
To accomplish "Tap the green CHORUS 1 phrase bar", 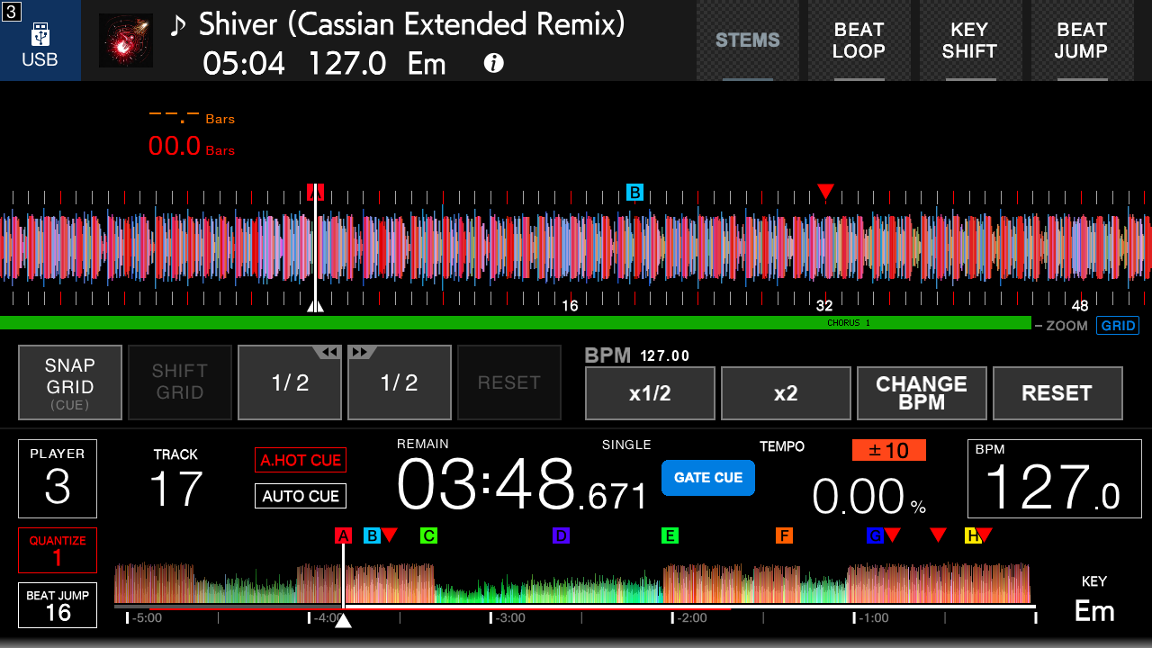I will point(515,322).
